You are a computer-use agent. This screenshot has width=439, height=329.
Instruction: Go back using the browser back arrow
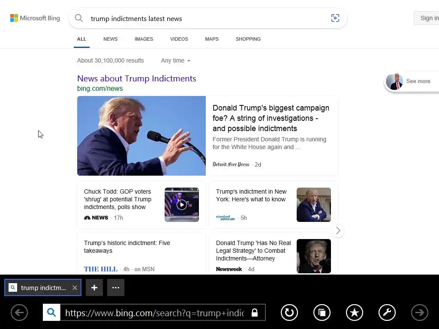pos(19,312)
